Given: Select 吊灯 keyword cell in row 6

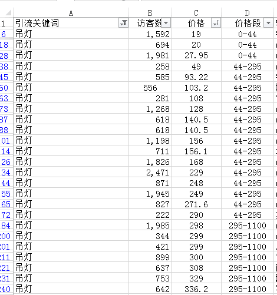Looking at the screenshot, I should [x=71, y=34].
